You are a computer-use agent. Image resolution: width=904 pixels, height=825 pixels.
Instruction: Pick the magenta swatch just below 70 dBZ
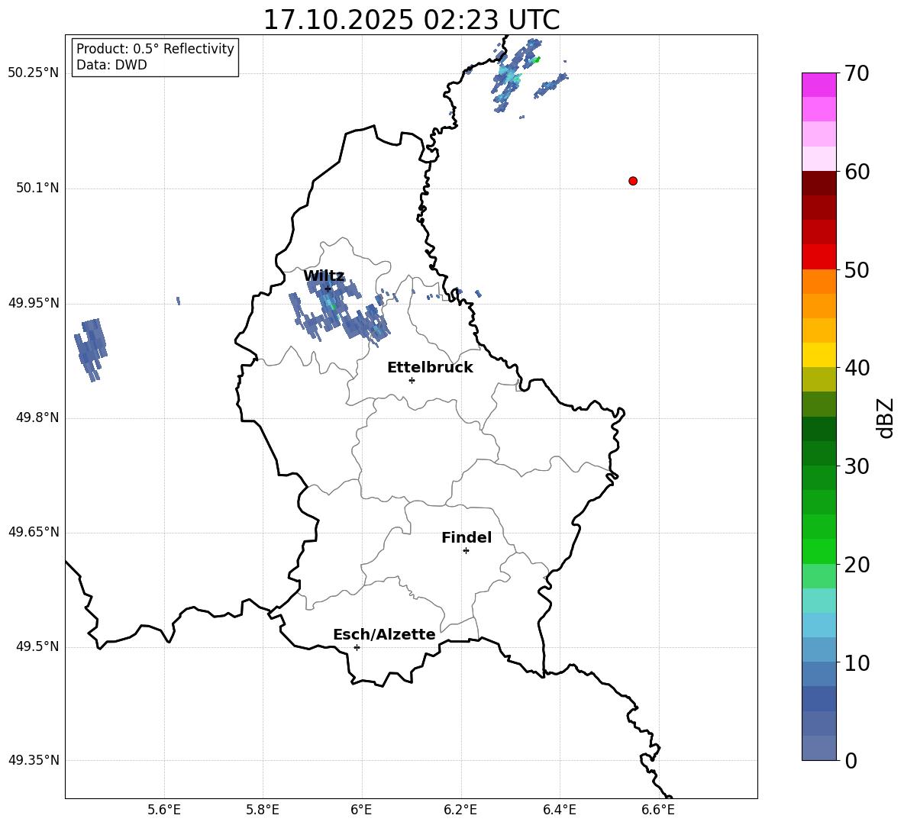pyautogui.click(x=818, y=85)
